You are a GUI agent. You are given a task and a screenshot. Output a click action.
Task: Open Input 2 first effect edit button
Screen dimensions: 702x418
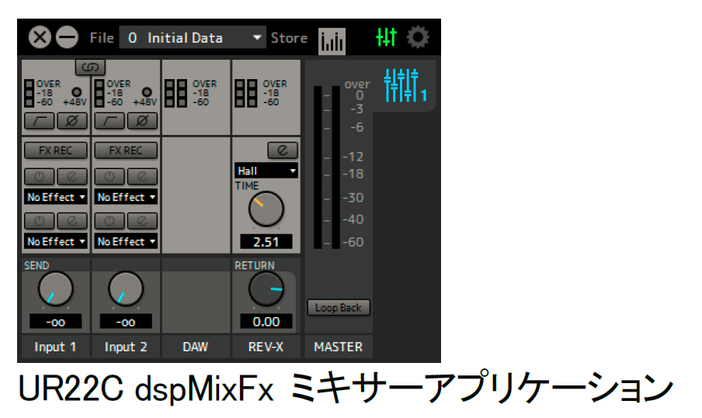pyautogui.click(x=142, y=176)
